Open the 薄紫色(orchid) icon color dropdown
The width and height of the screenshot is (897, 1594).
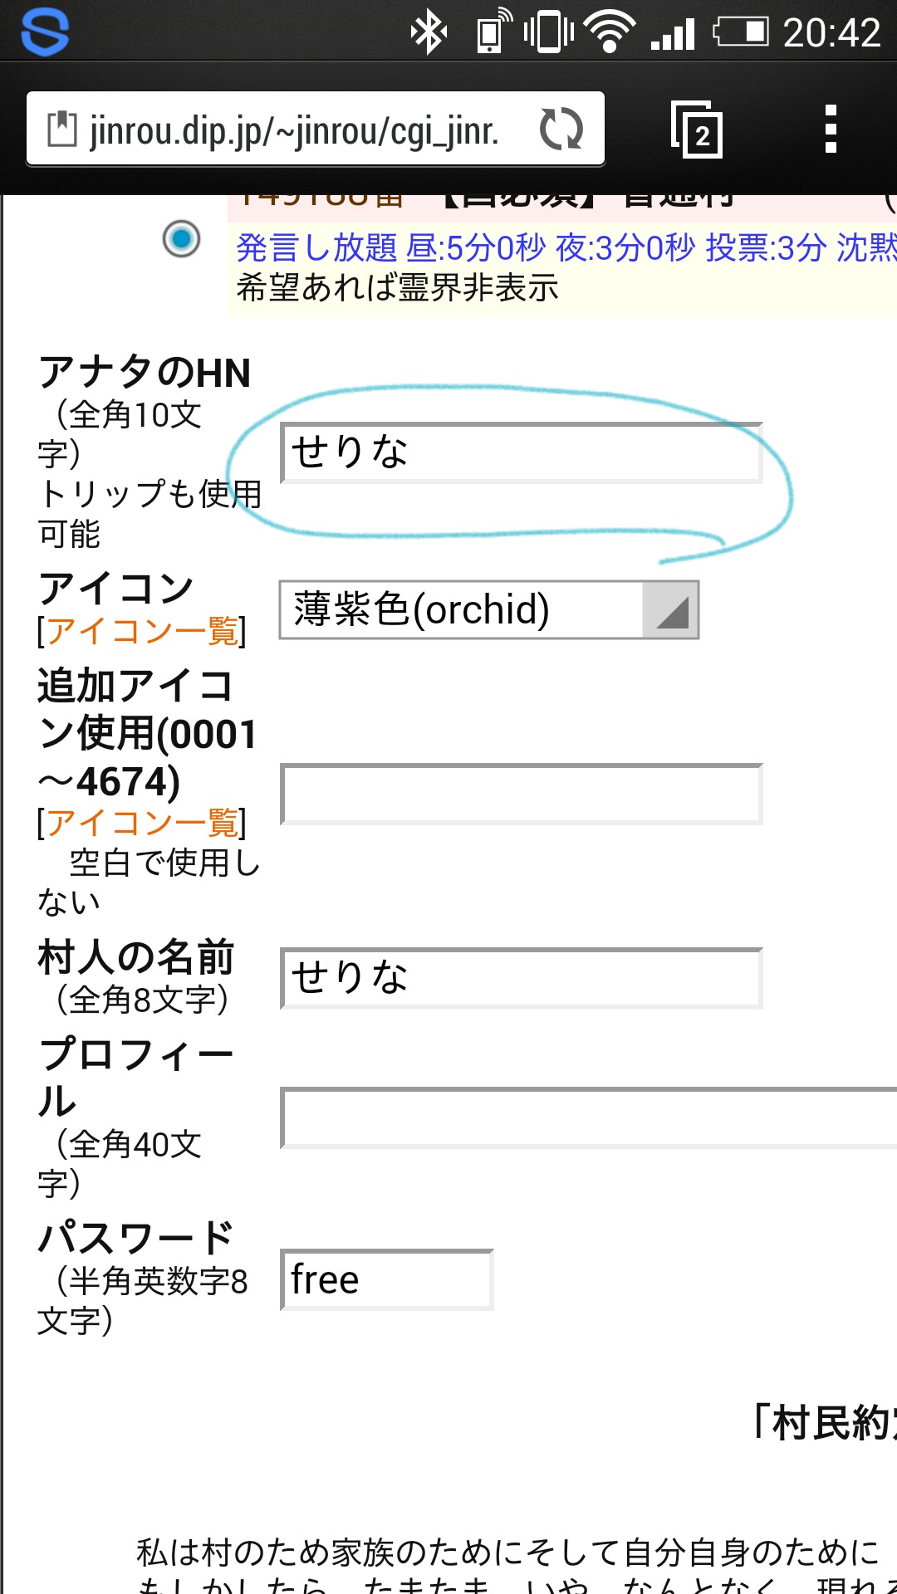(x=488, y=610)
